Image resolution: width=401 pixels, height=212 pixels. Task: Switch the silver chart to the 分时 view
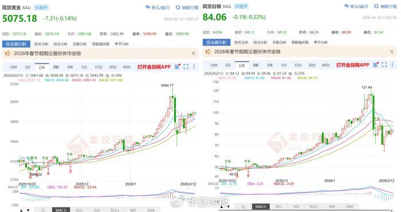pos(214,65)
